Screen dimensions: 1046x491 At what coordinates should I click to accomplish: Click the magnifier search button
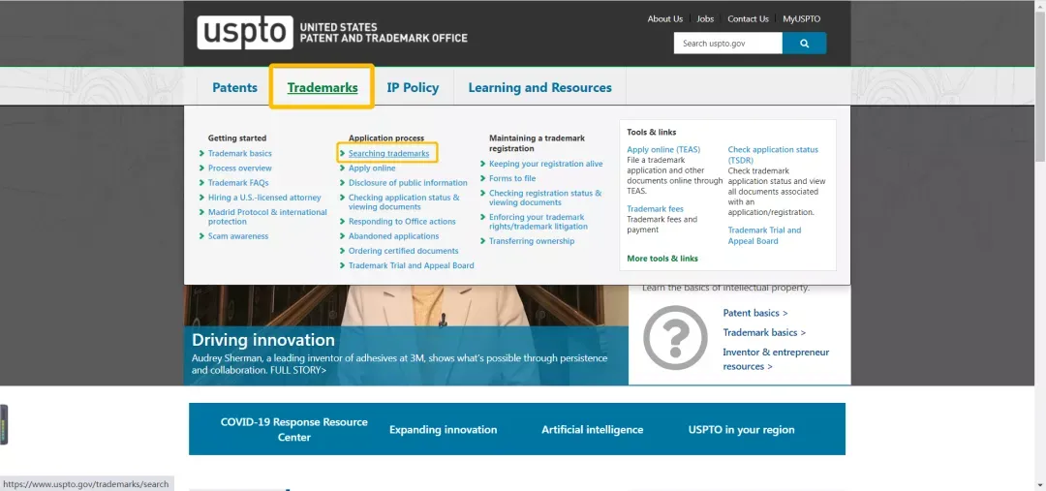coord(804,44)
